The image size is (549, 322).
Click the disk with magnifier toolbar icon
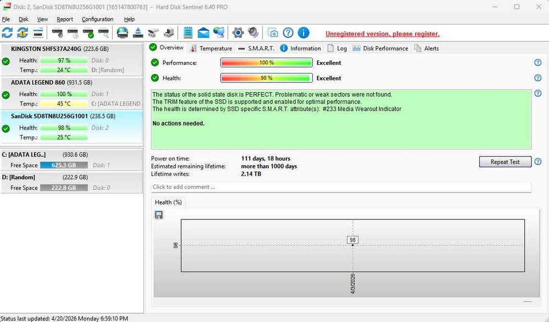click(x=104, y=33)
